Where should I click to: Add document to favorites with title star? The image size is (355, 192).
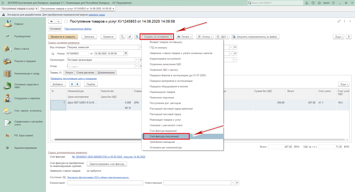66,21
